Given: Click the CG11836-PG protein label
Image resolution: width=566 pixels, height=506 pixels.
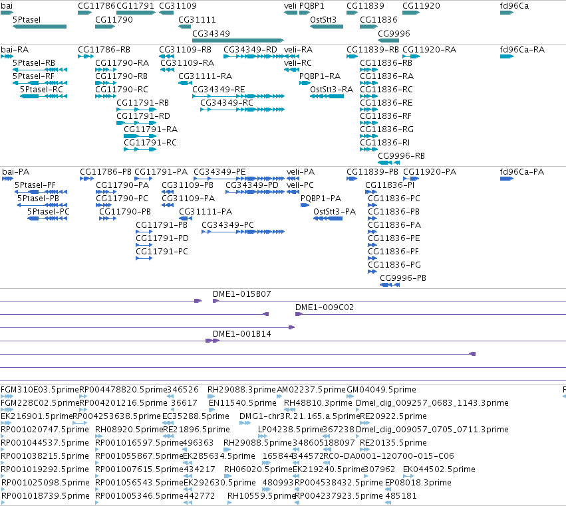Looking at the screenshot, I should pos(394,264).
